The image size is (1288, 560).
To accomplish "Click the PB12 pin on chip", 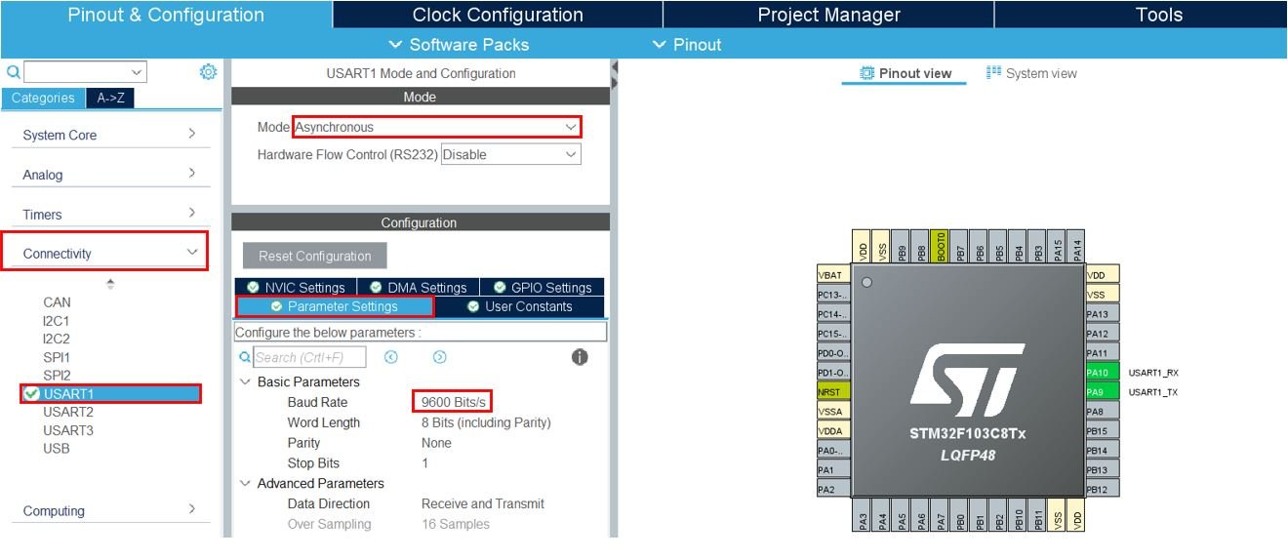I will (x=1102, y=490).
